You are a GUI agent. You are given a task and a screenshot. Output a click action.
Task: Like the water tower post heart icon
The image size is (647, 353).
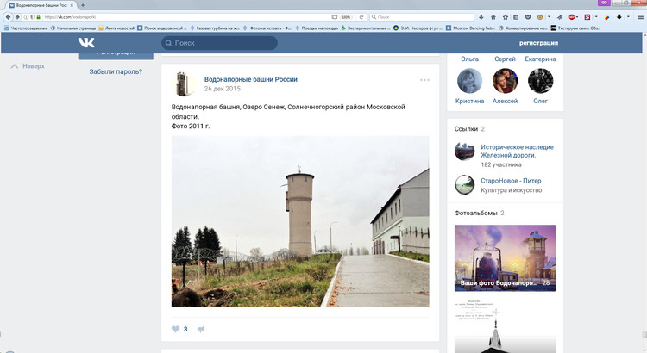tap(175, 329)
